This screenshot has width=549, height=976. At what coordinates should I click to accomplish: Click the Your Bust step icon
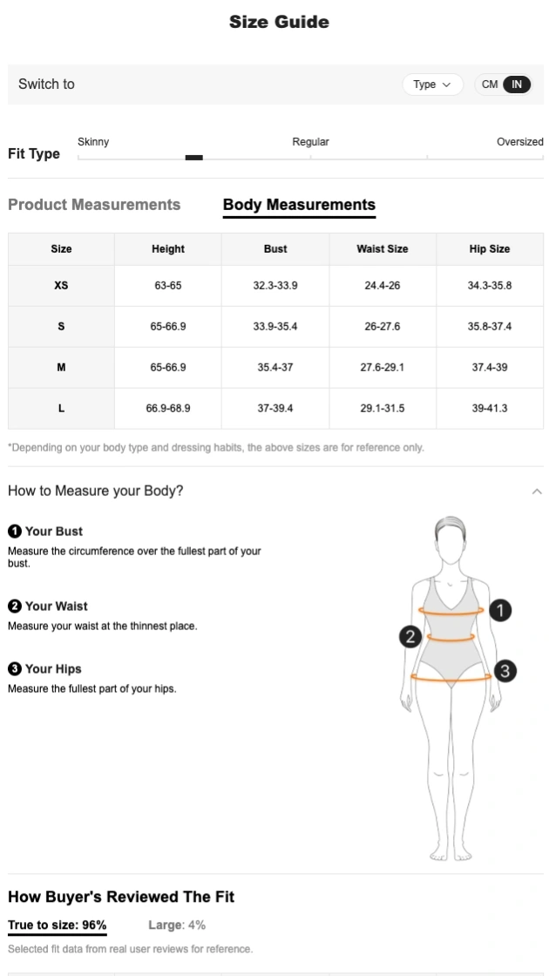click(x=14, y=532)
